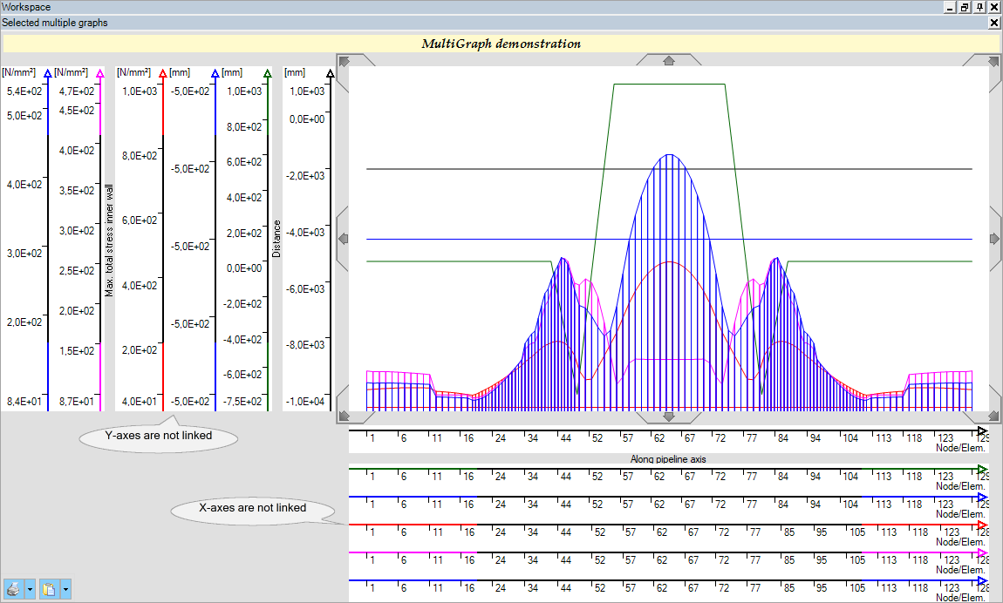Viewport: 1003px width, 603px height.
Task: Click red arrowhead on red X-axis
Action: point(983,525)
